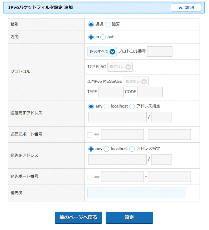
Task: Collapse the panel with 閉じる button
Action: [186, 8]
